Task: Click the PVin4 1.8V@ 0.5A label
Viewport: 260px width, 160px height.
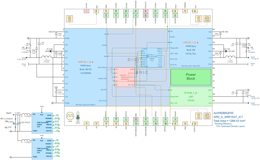Action: click(255, 97)
